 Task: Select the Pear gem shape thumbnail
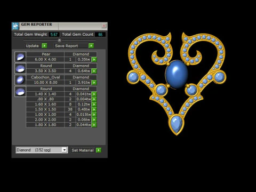pos(20,57)
